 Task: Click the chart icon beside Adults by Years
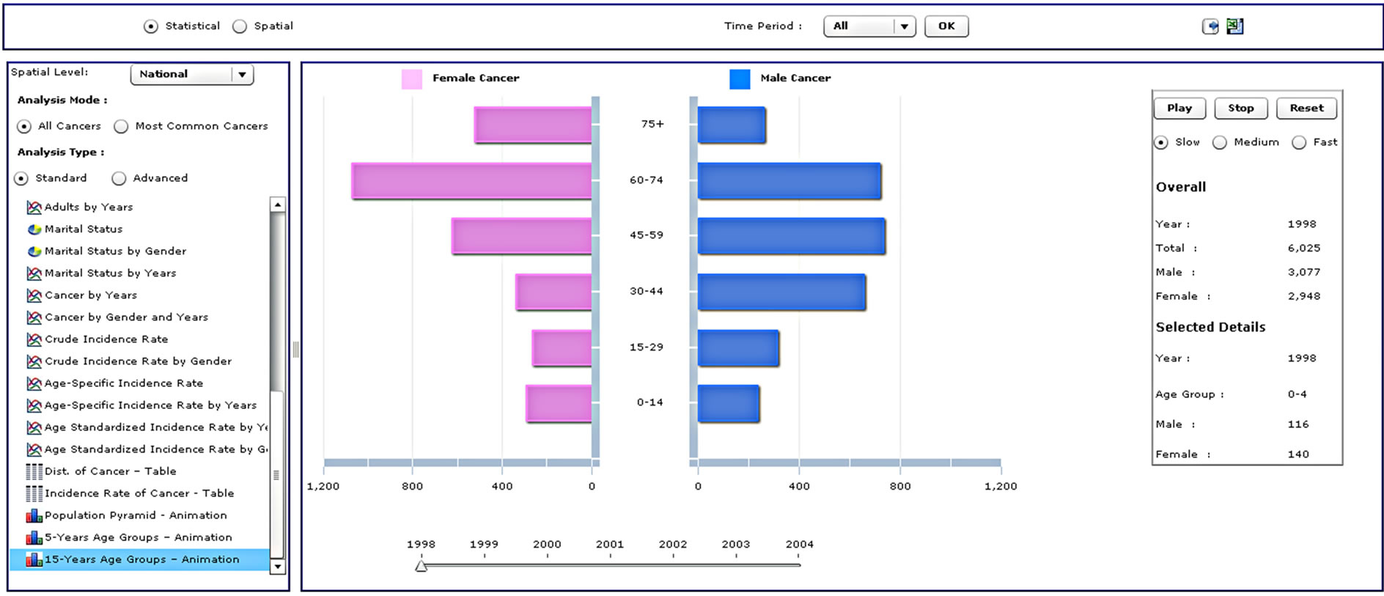point(34,207)
